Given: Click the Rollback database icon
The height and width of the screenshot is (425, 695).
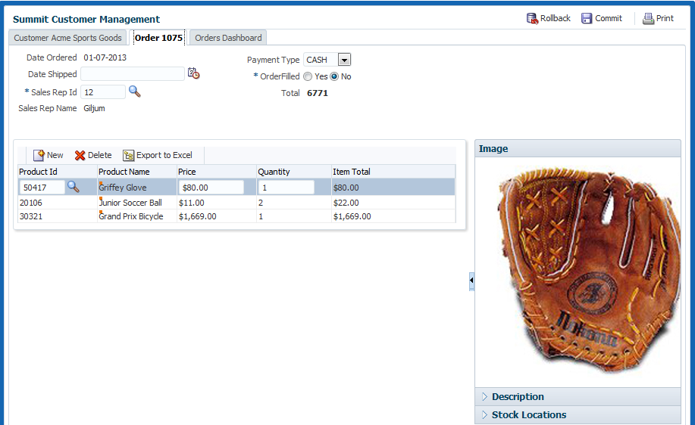Looking at the screenshot, I should tap(532, 19).
